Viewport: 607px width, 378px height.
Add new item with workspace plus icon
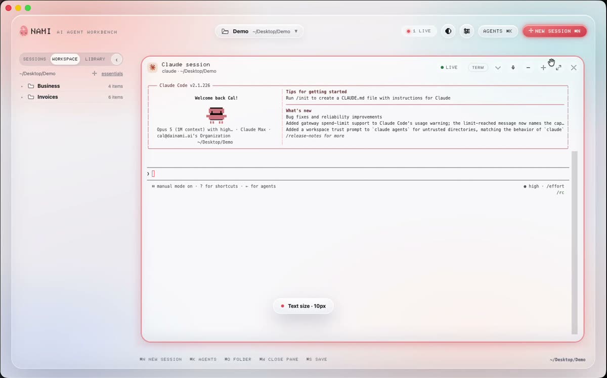(x=94, y=73)
